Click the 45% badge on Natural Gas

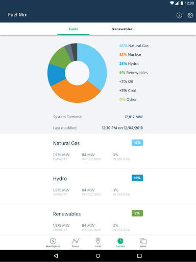tap(137, 143)
